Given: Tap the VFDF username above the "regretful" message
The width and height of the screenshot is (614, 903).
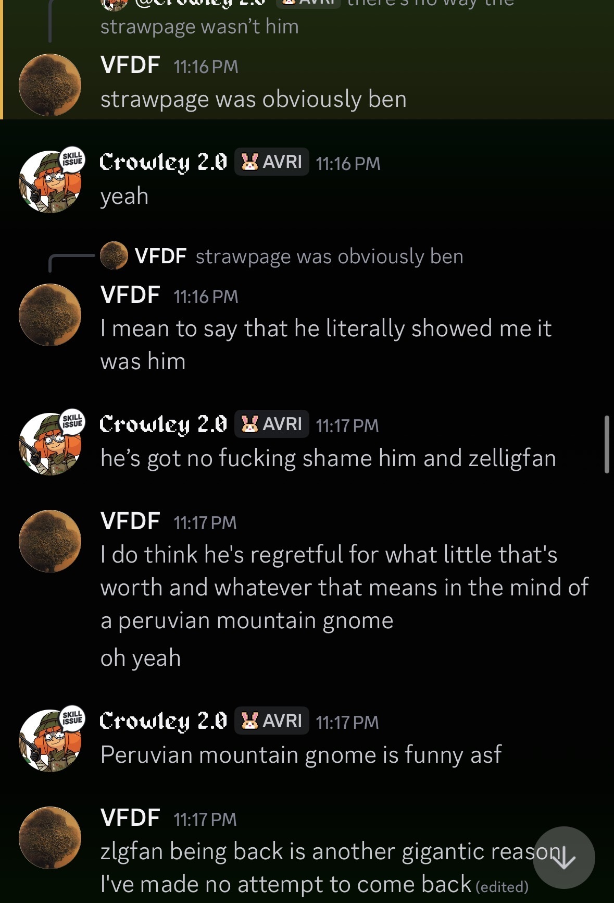Looking at the screenshot, I should click(130, 521).
